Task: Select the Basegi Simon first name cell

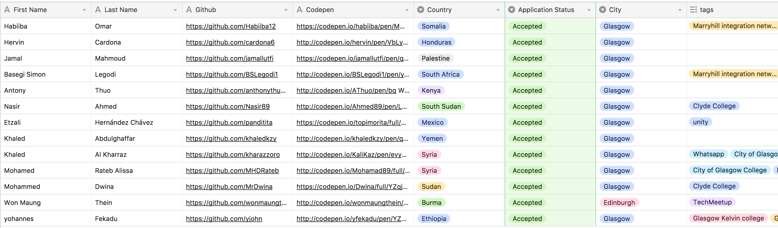Action: (x=45, y=74)
